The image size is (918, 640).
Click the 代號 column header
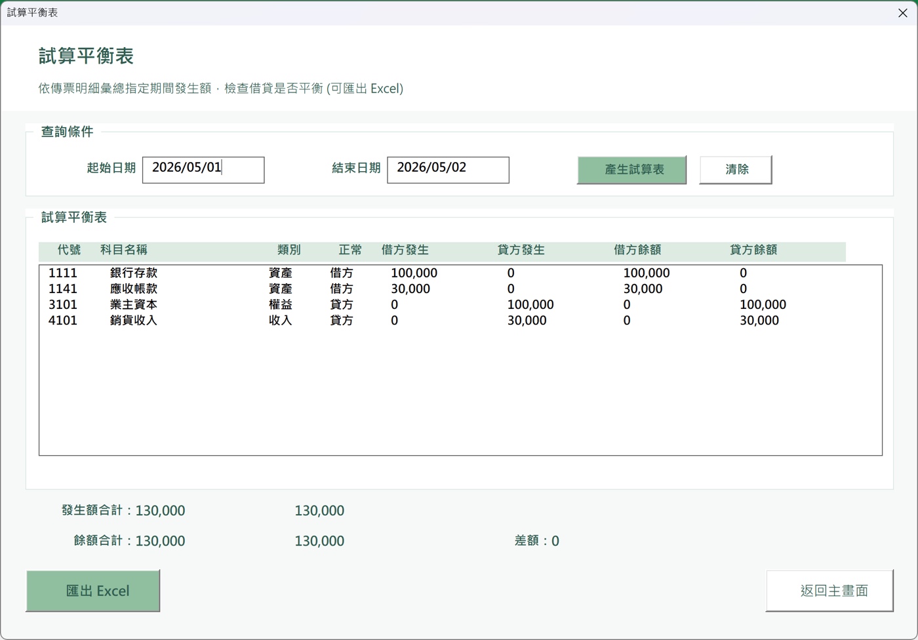[69, 250]
